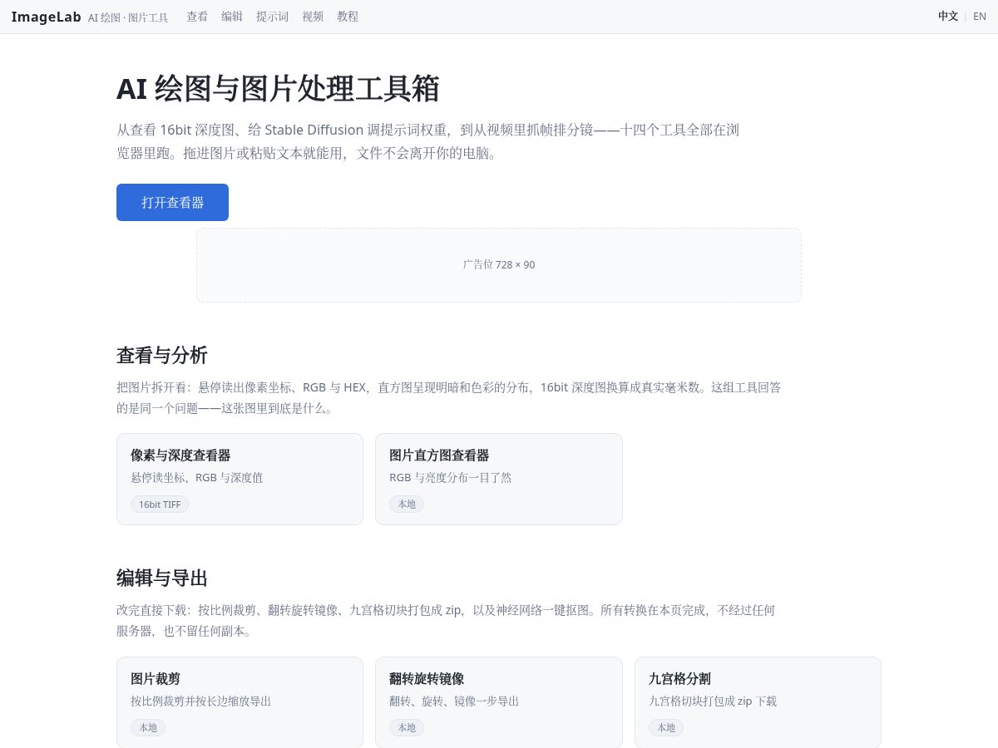Screen dimensions: 998x748
Task: Click 本地 tag on 九宫格分割 card
Action: 666,728
